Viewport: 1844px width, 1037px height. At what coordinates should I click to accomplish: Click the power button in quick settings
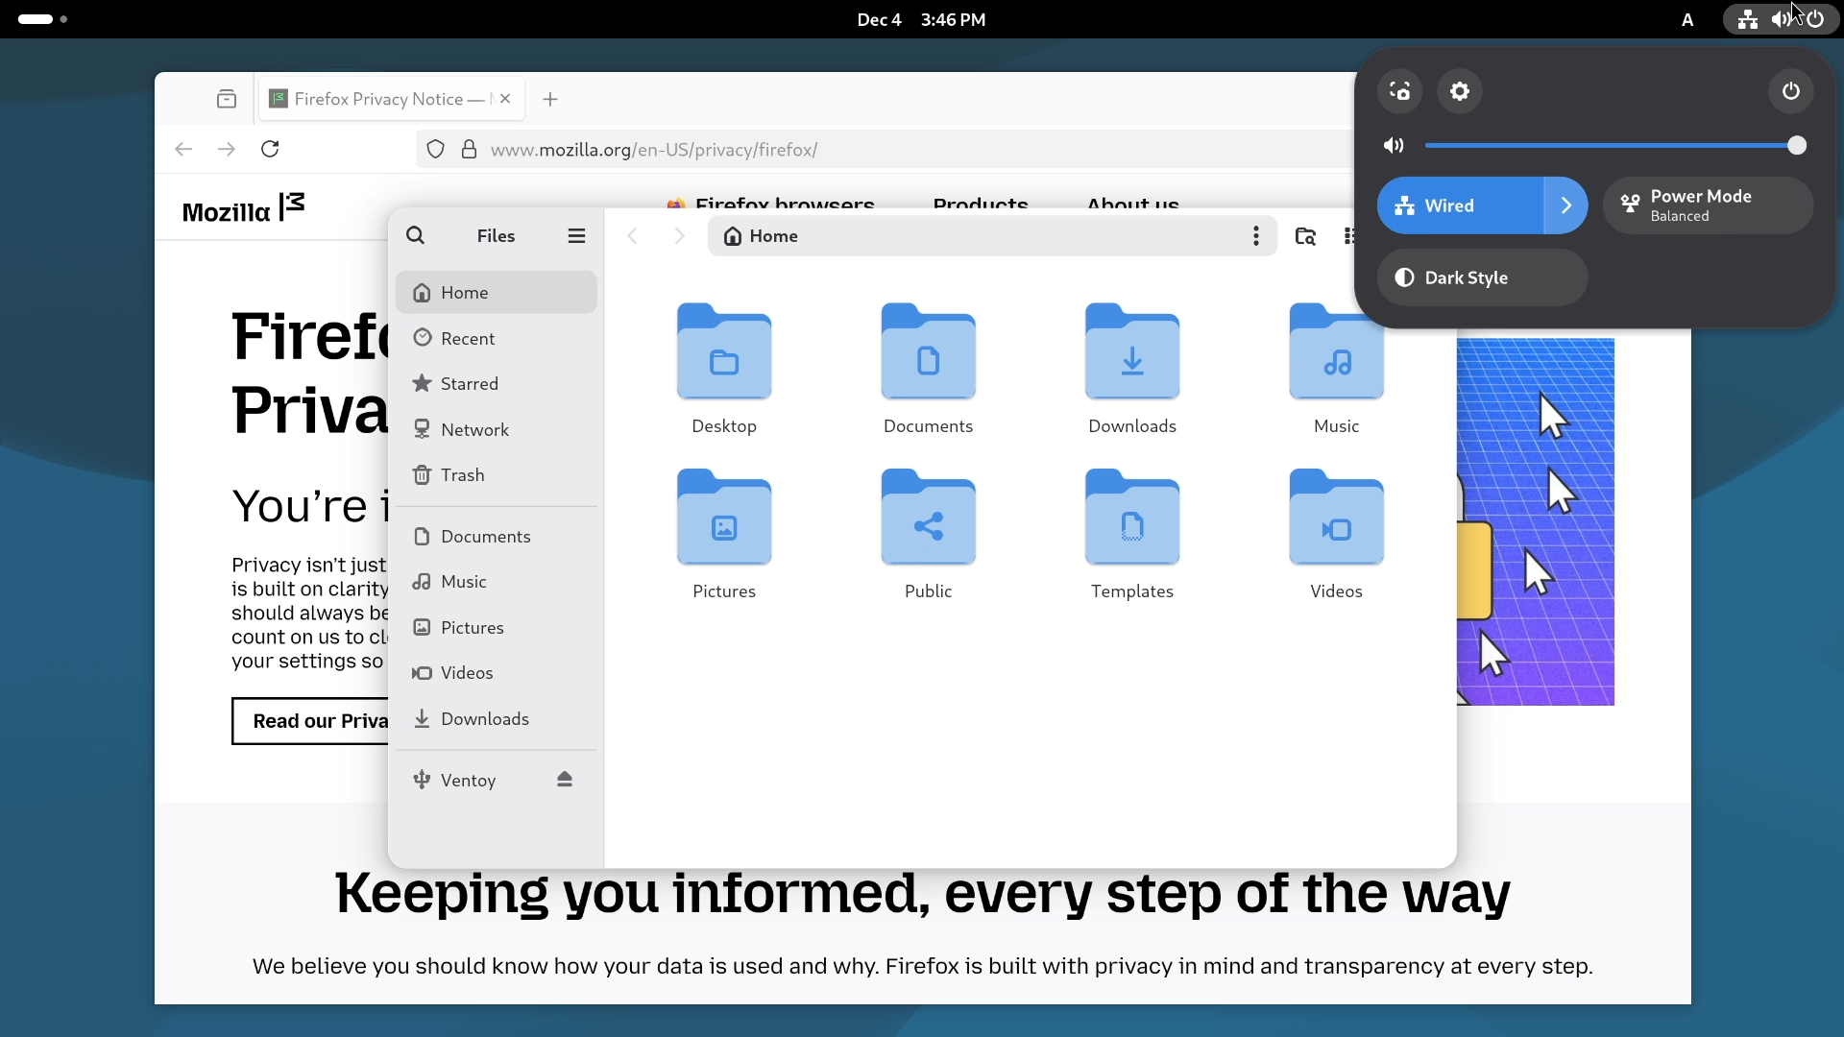point(1790,91)
